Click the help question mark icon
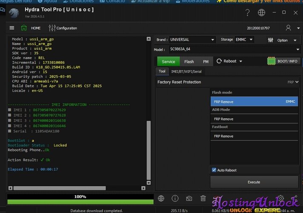The width and height of the screenshot is (303, 213). tap(247, 13)
